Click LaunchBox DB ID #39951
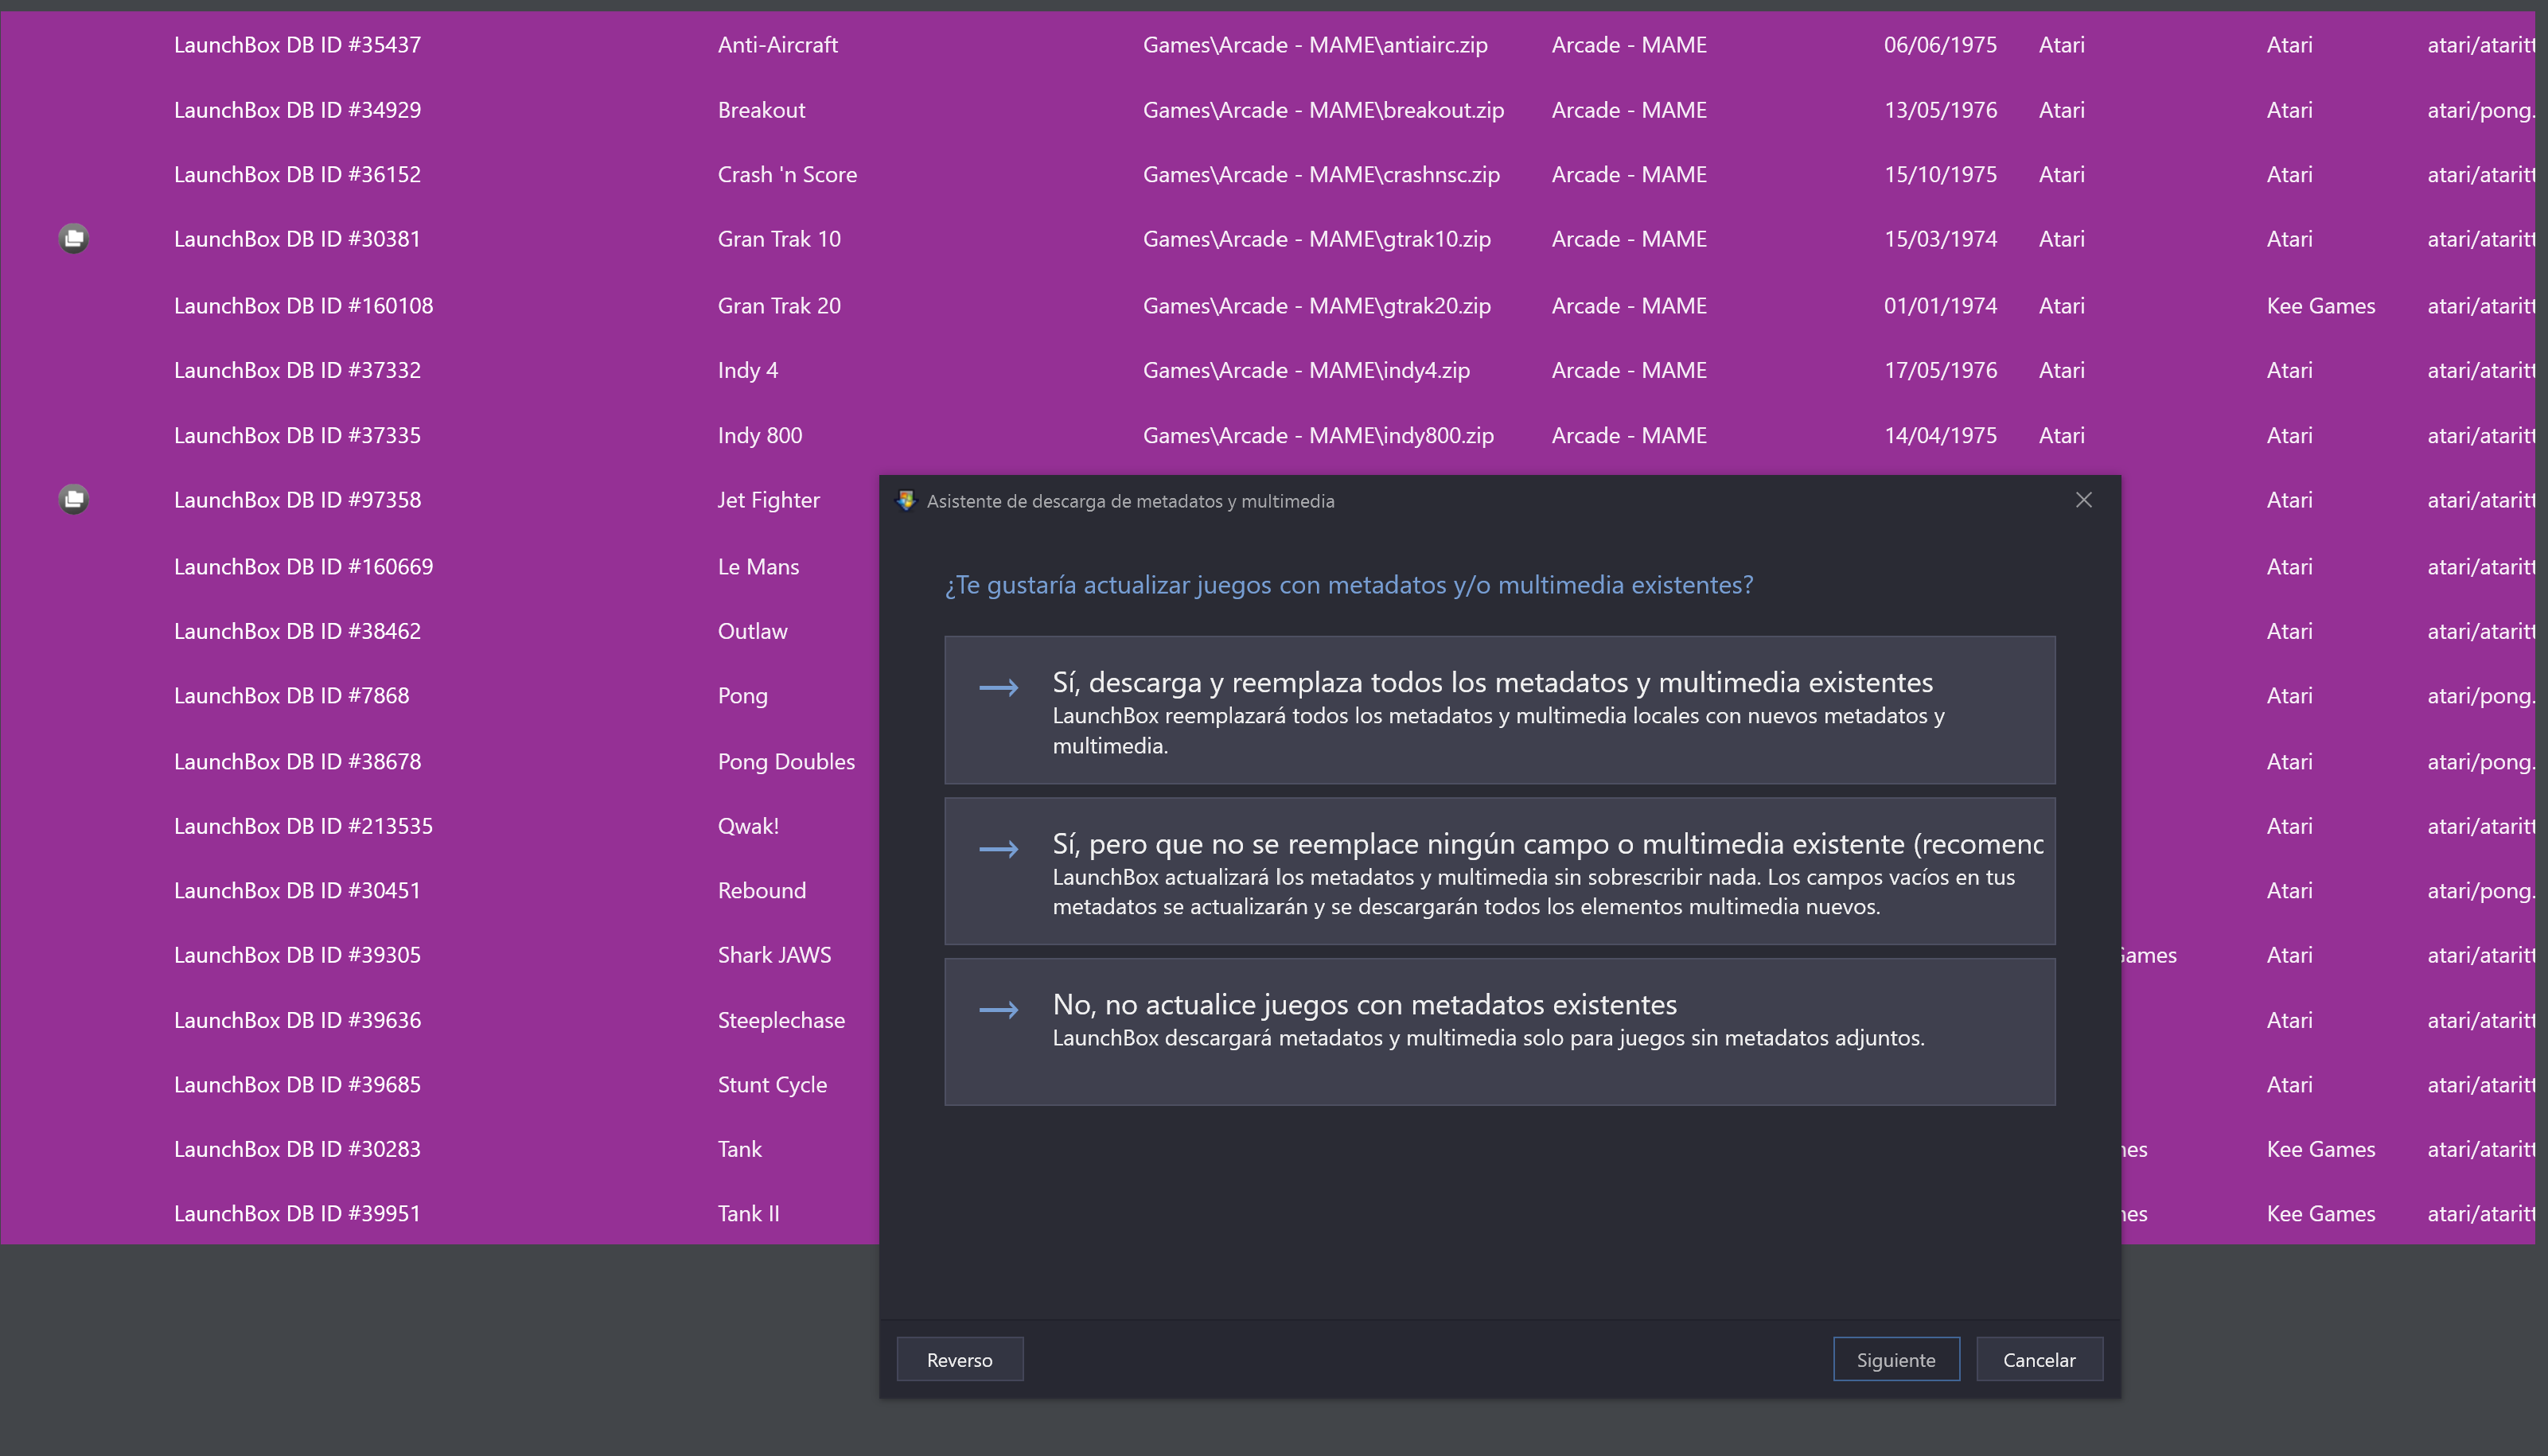2548x1456 pixels. click(297, 1213)
